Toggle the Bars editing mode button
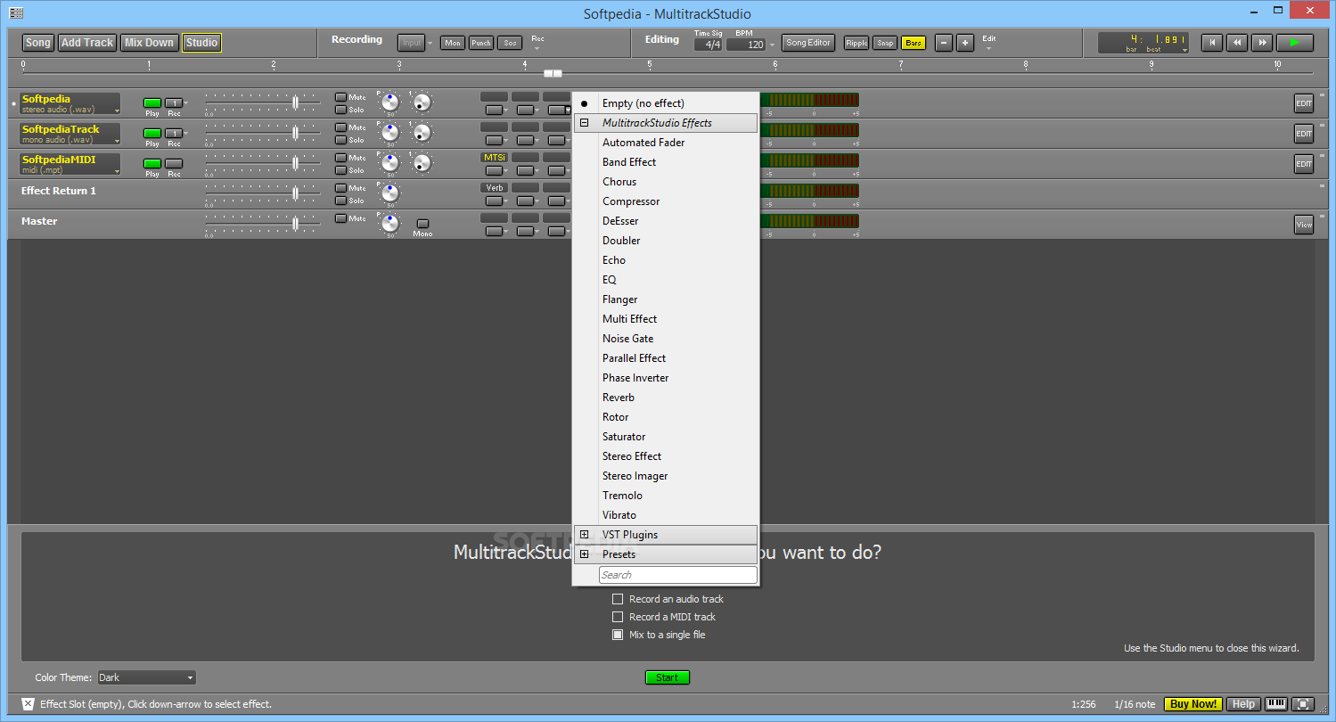 pos(913,43)
